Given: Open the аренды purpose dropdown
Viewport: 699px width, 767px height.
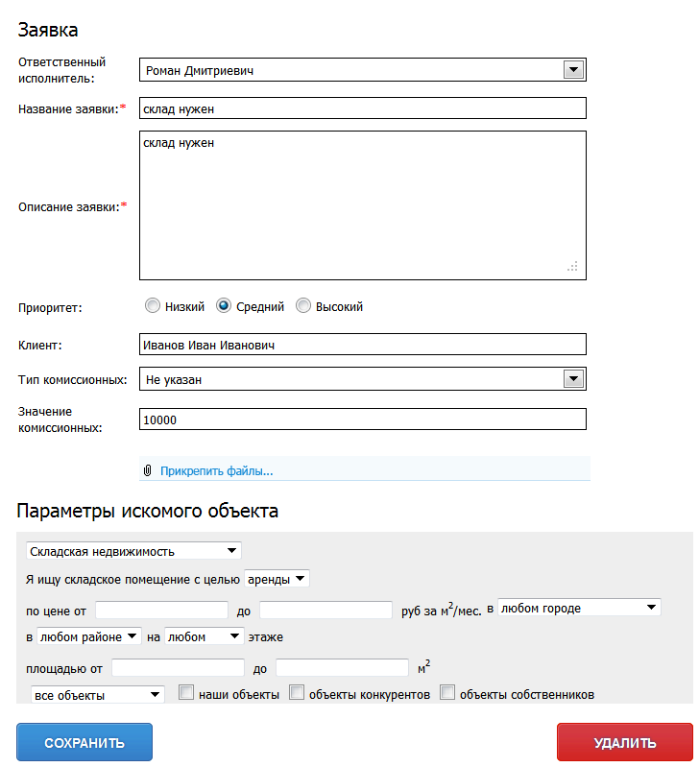Looking at the screenshot, I should click(277, 579).
